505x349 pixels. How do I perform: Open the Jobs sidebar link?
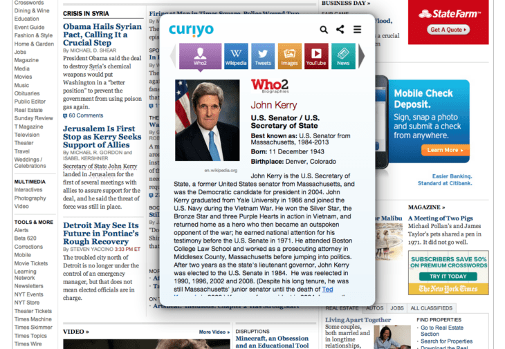20,52
